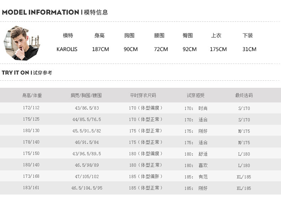Screen dimensions: 281x207
Task: Select the 183/161 height/weight cell
Action: tap(31, 188)
